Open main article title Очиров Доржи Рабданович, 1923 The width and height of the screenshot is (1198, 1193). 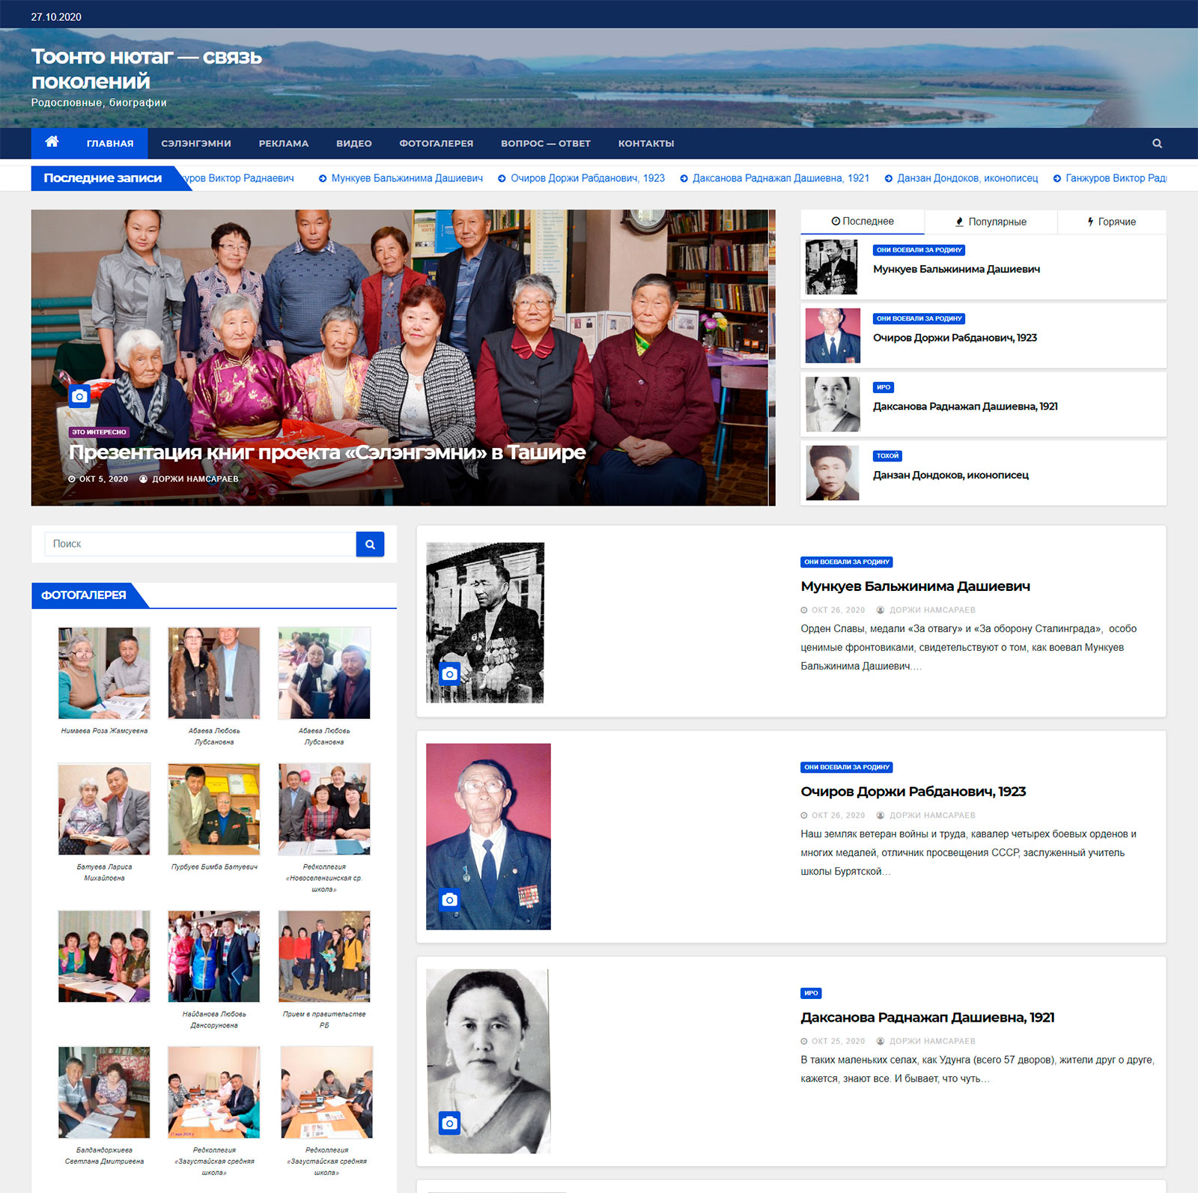pyautogui.click(x=913, y=792)
